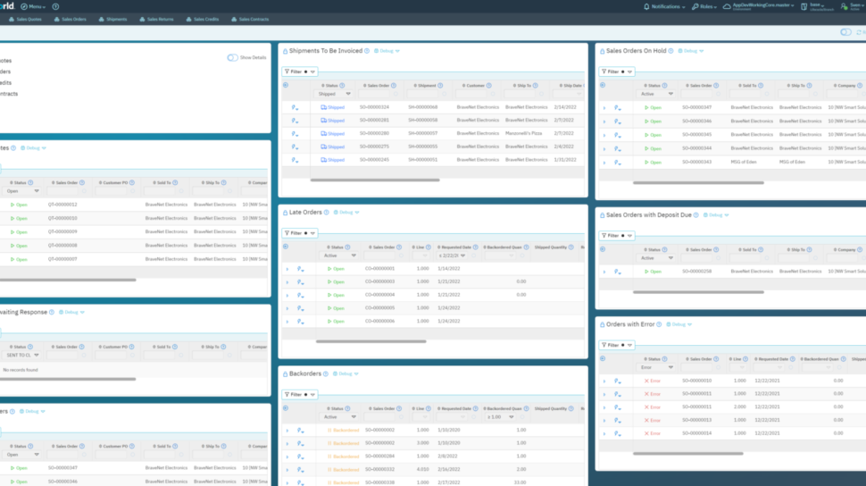
Task: Expand row for on-hold order SO-00000347
Action: pyautogui.click(x=604, y=107)
